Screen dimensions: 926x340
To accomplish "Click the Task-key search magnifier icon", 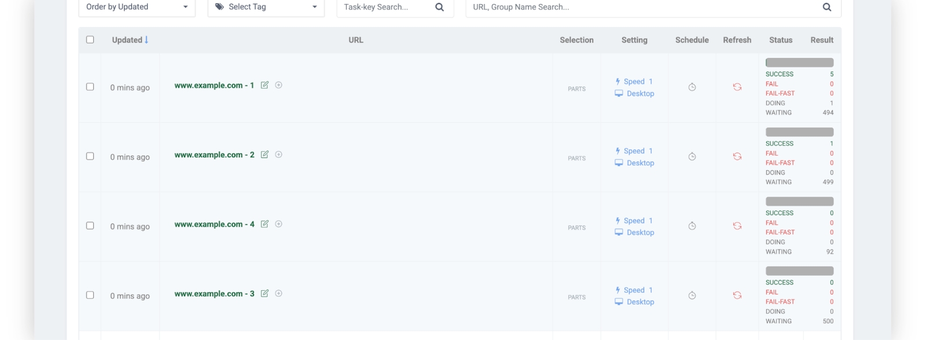I will (x=439, y=8).
